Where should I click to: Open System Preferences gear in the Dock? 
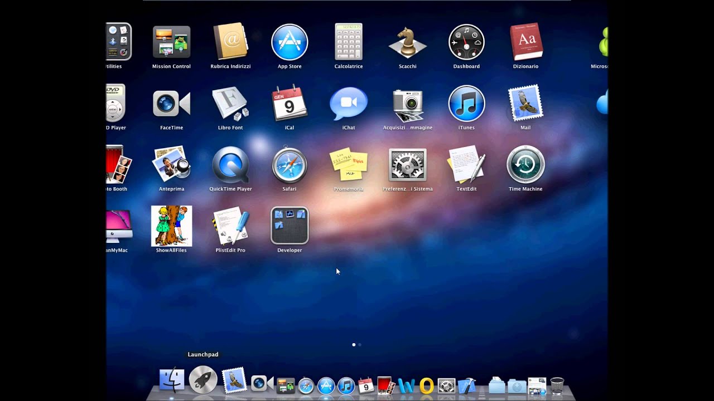[x=446, y=385]
